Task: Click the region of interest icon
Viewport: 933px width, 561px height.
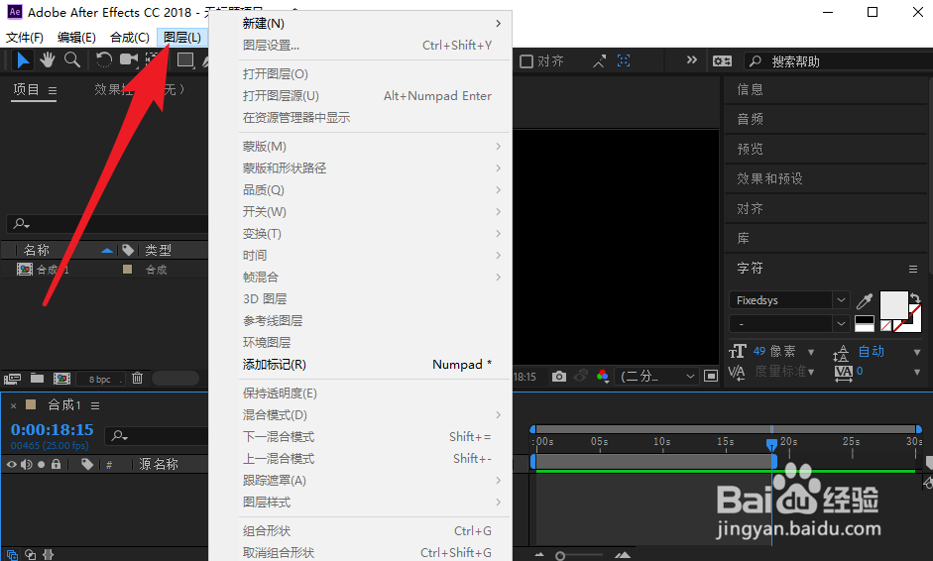Action: click(x=711, y=376)
